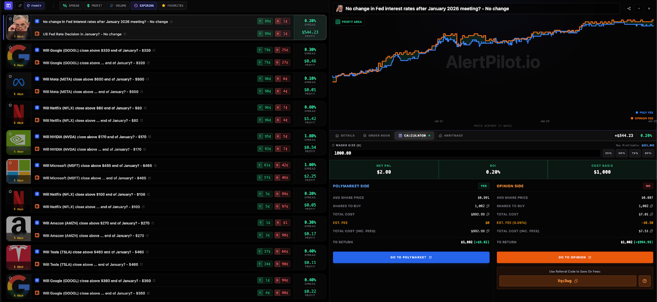Click Go To Polymarket button

[x=411, y=257]
